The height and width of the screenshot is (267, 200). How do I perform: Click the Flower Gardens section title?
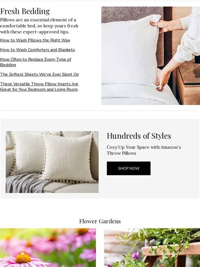coord(100,221)
